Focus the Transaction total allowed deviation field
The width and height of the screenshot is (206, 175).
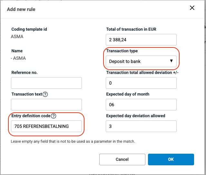[141, 83]
